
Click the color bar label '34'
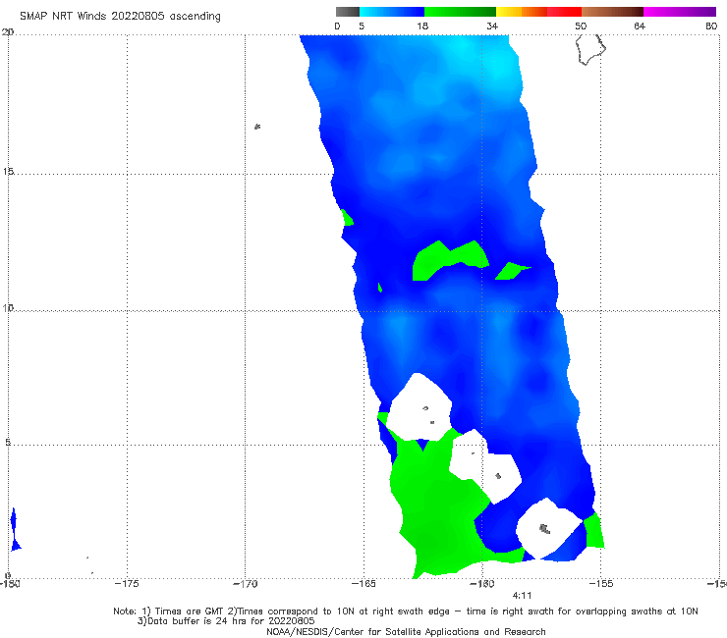[492, 26]
